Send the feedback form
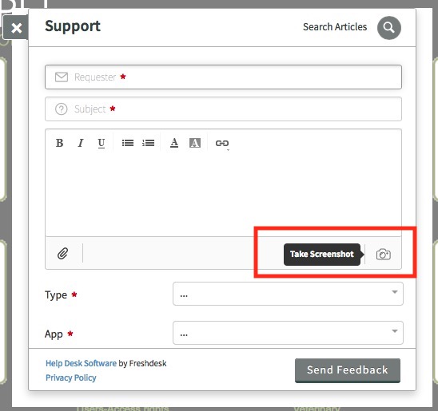The height and width of the screenshot is (411, 438). pyautogui.click(x=348, y=370)
